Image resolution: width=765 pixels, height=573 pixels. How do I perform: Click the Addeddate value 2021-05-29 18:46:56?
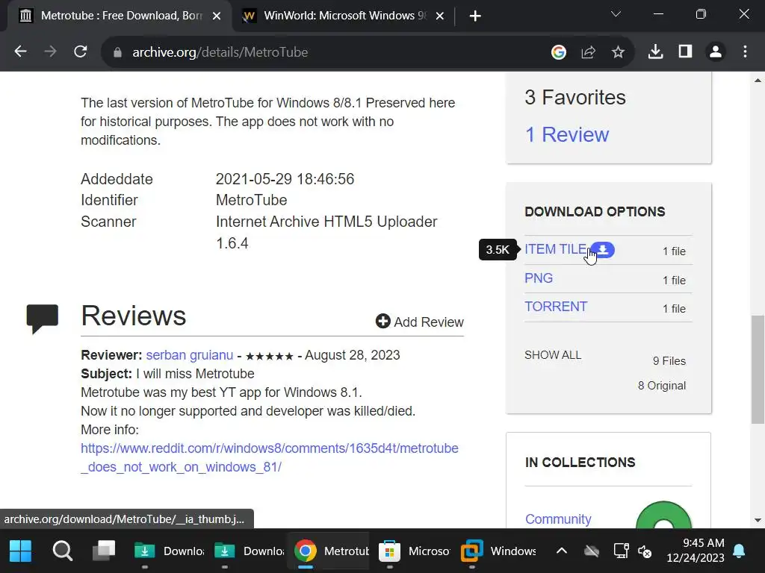tap(285, 179)
